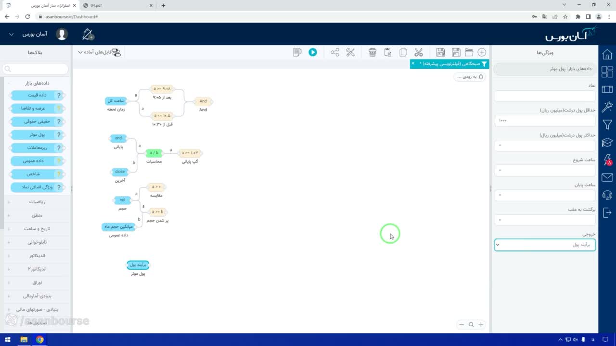This screenshot has width=616, height=346.
Task: Expand the فایل‌های آماده dropdown
Action: pos(99,52)
